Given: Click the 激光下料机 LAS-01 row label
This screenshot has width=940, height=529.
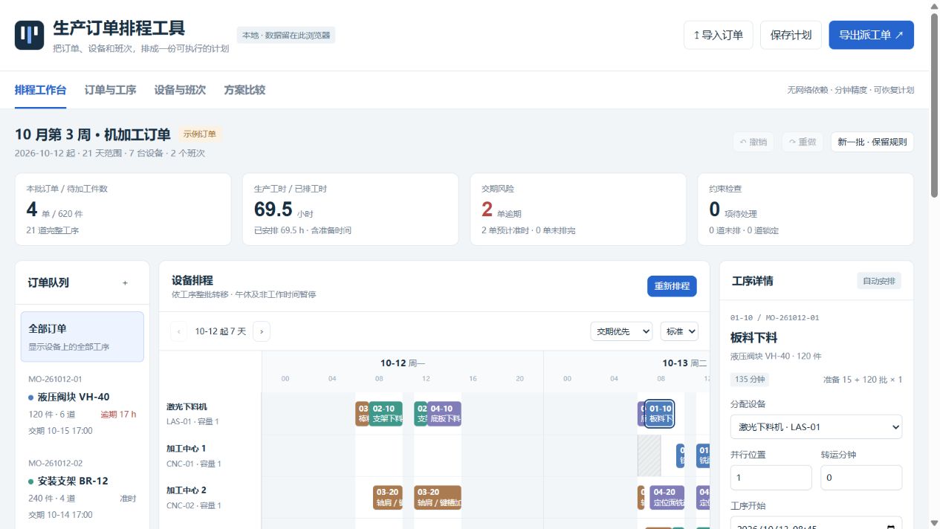Looking at the screenshot, I should pyautogui.click(x=210, y=414).
